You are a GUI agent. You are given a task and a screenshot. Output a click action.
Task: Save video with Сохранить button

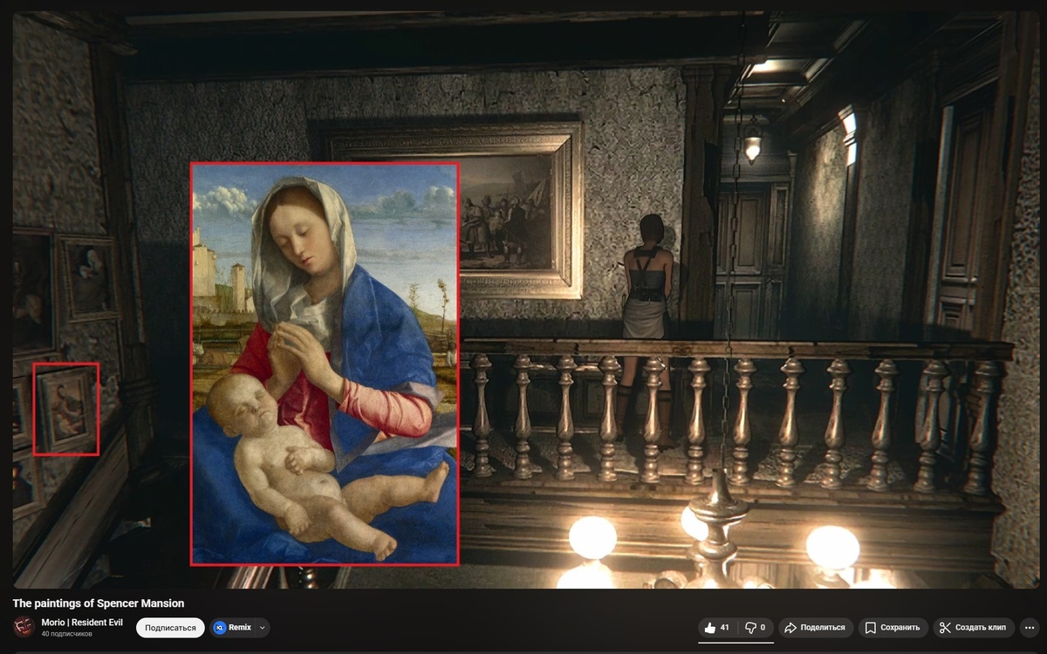point(893,628)
